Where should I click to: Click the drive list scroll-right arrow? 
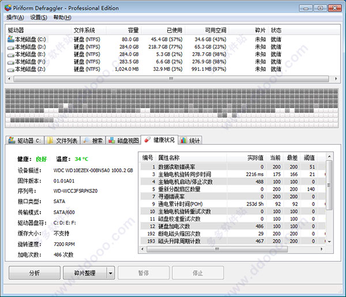(336, 79)
